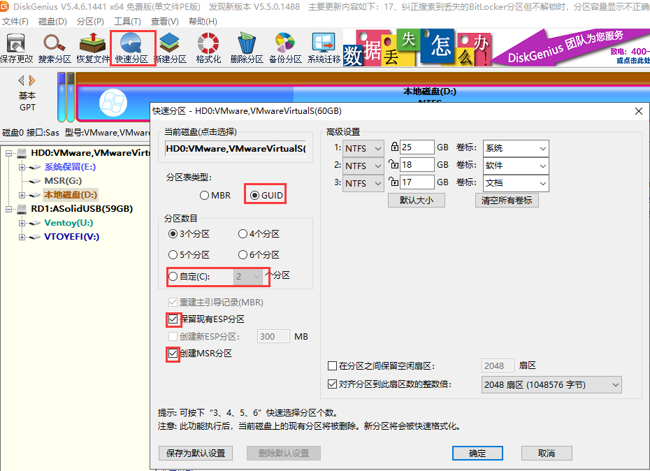Click the 删除分区 delete partition icon

[x=246, y=48]
